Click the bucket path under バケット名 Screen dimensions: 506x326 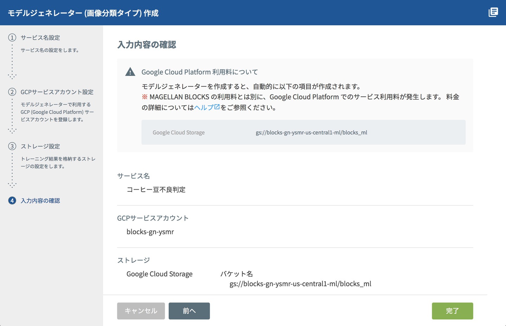[x=300, y=284]
